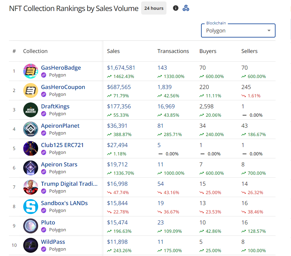Click the Polygon chain icon under Sandbox's LANDs
291x256 pixels.
[x=43, y=210]
